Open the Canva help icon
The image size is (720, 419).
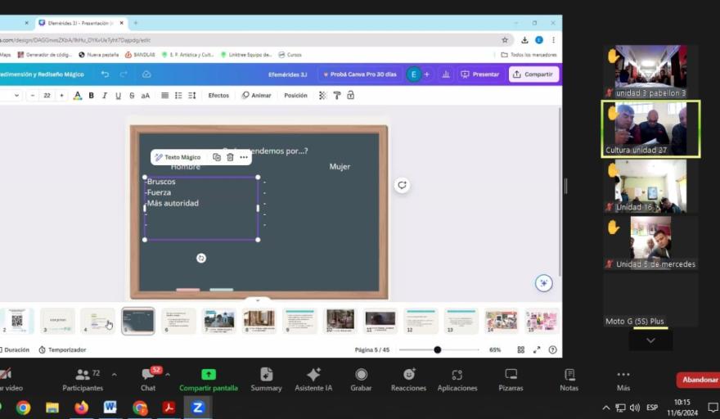[553, 349]
